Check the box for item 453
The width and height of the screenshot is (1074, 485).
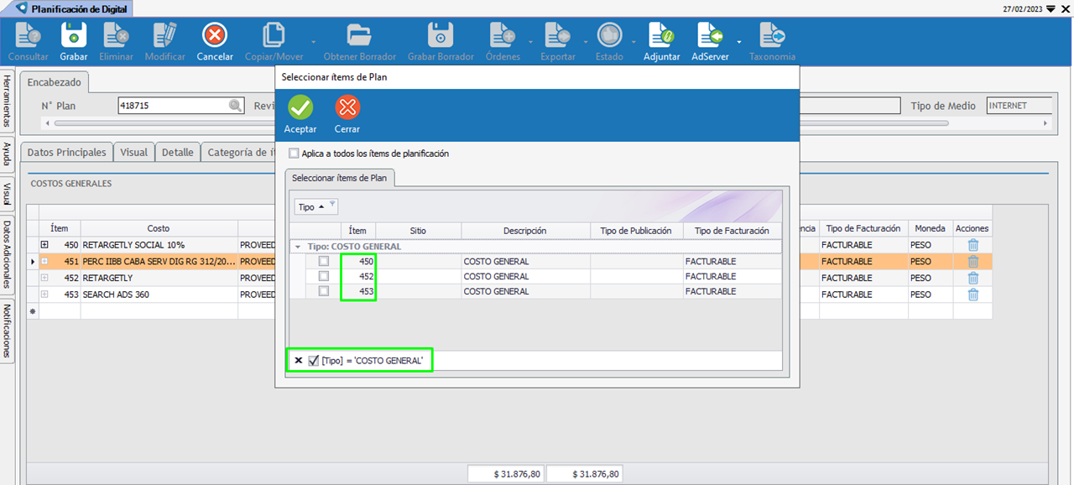(x=323, y=291)
